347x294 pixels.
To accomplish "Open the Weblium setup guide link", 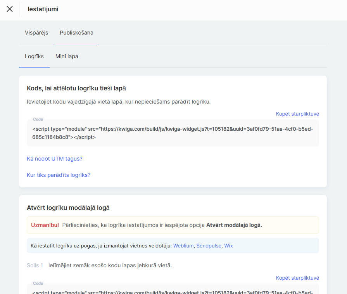I will [183, 246].
